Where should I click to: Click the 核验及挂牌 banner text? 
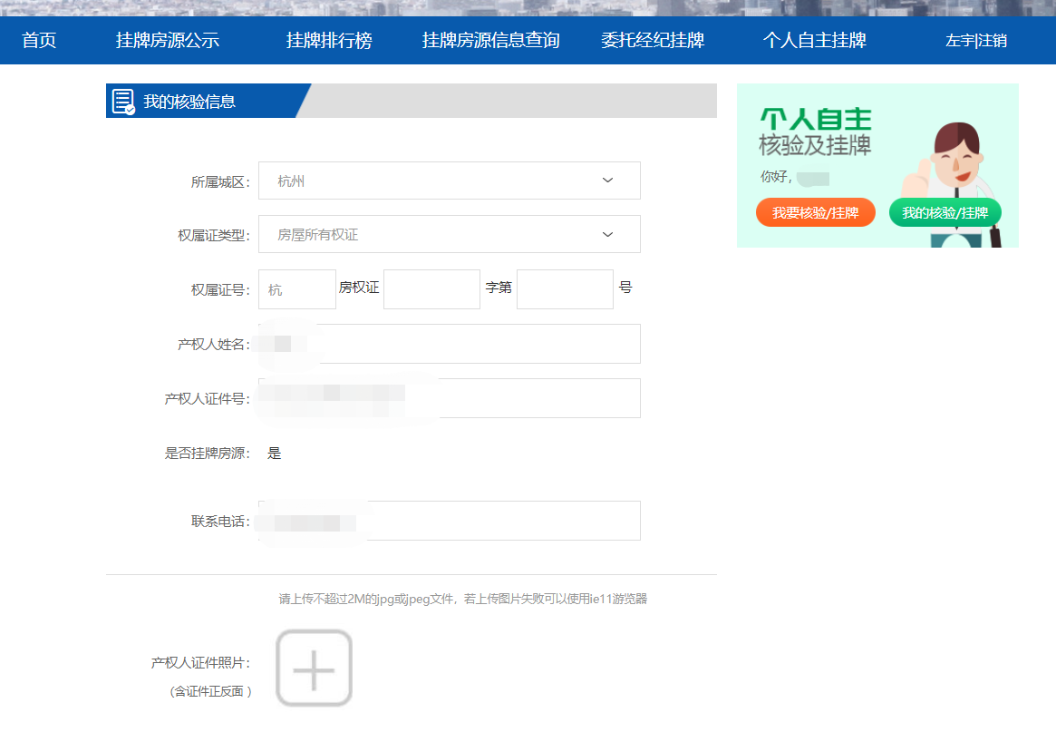pyautogui.click(x=815, y=145)
